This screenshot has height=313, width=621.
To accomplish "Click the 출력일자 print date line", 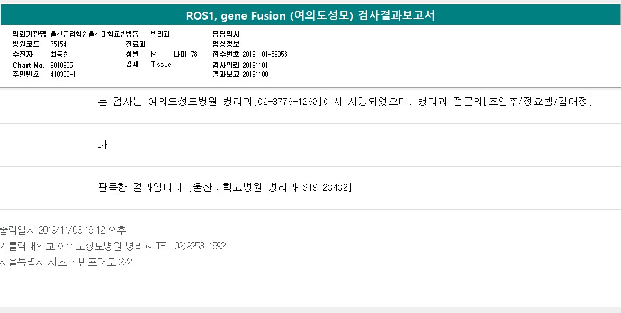I will pos(63,230).
